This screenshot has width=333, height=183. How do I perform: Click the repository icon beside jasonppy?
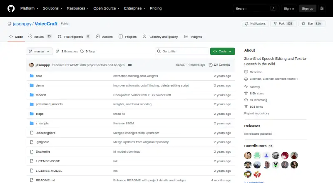9,24
